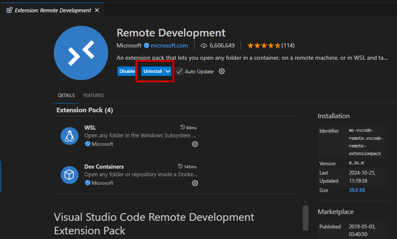
Task: Open the Dev Containers extension title
Action: pos(104,167)
